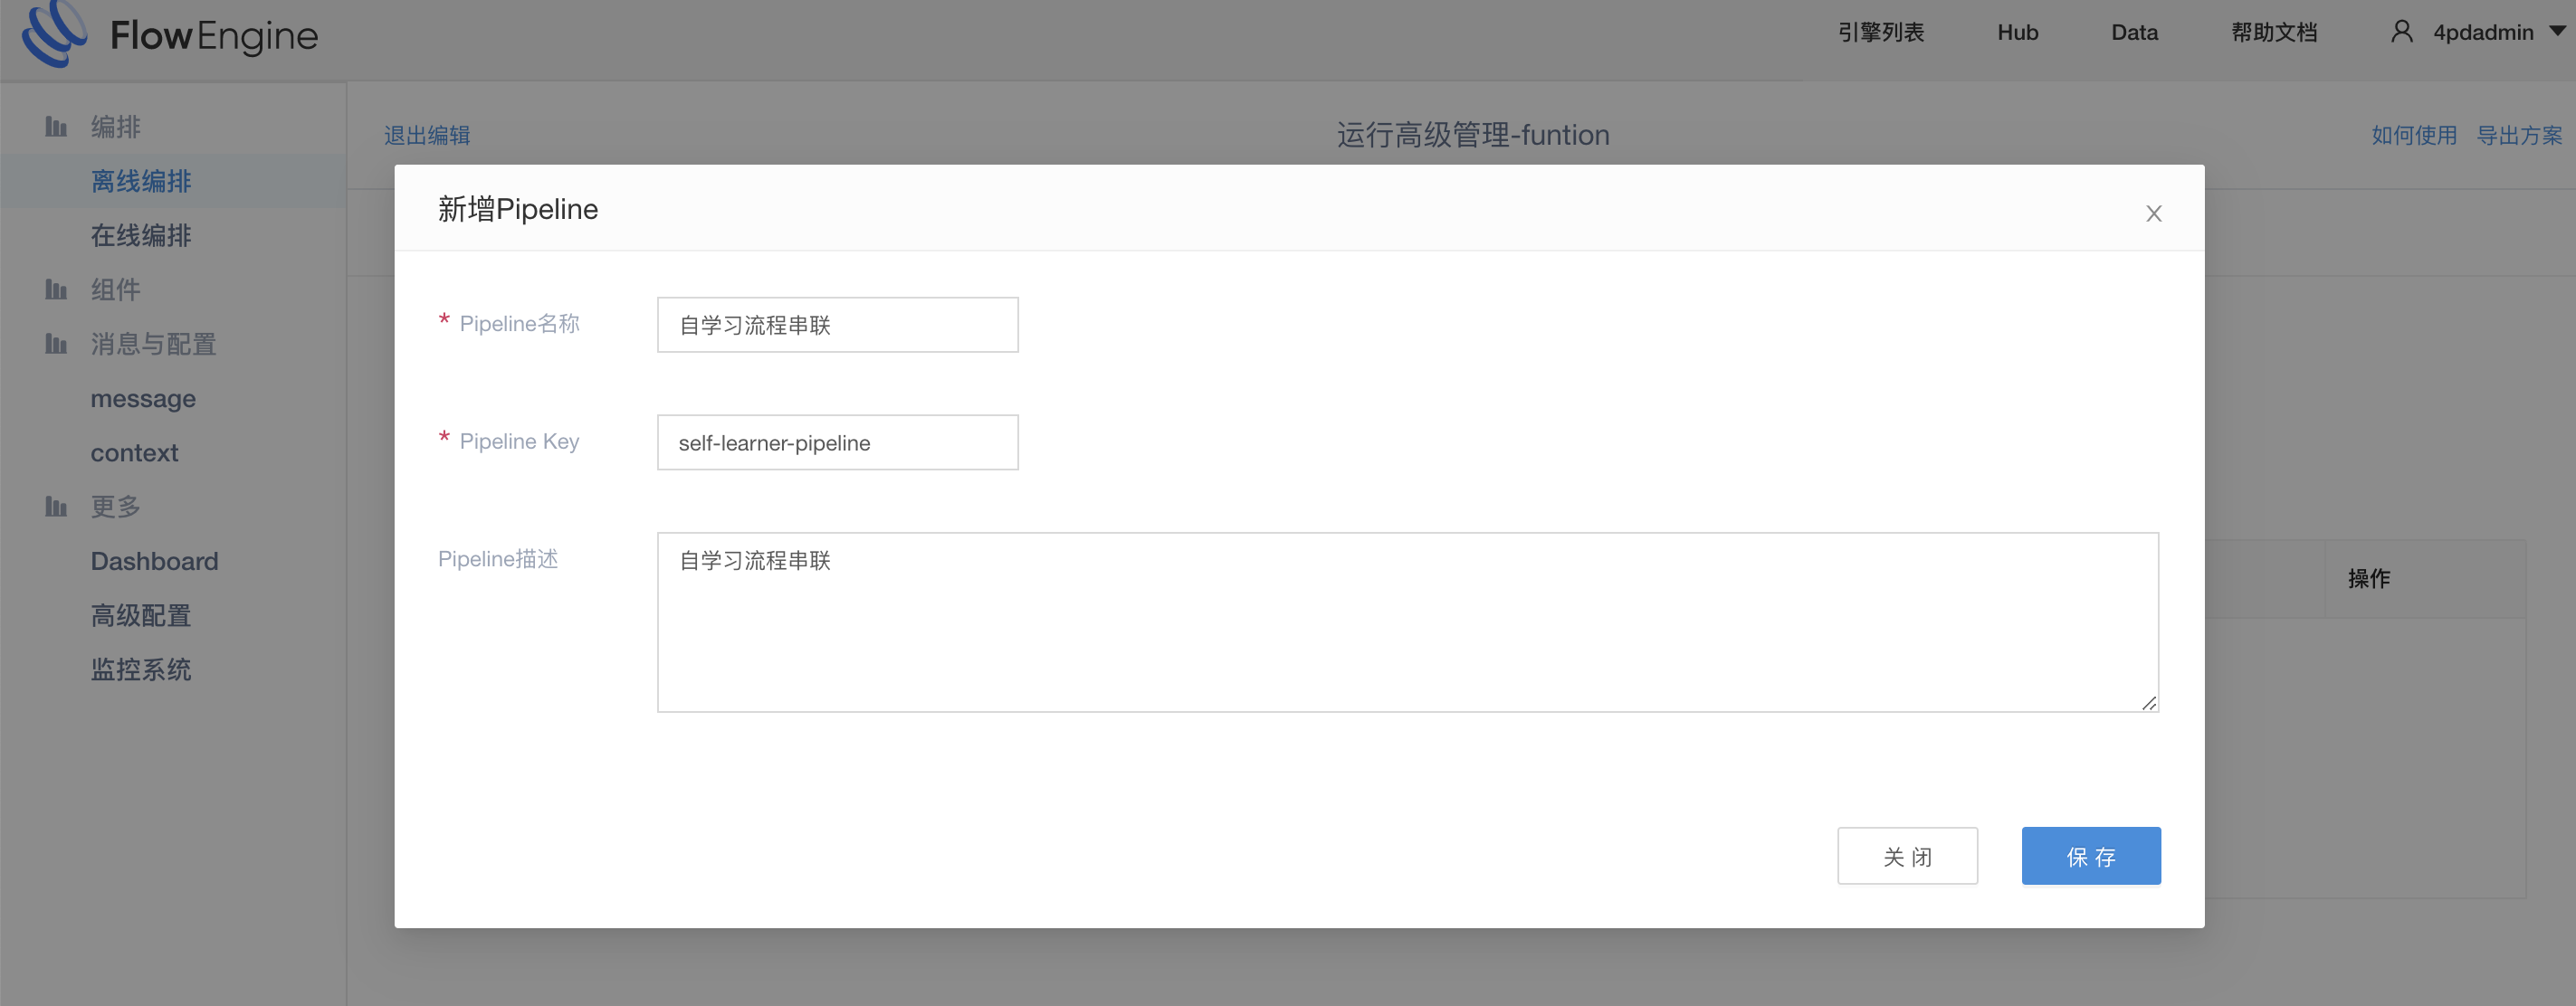2576x1006 pixels.
Task: Open the Dashboard sidebar item
Action: (154, 560)
